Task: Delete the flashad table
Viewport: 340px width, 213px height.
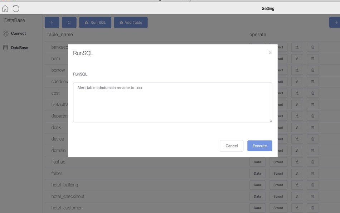Action: (x=313, y=162)
